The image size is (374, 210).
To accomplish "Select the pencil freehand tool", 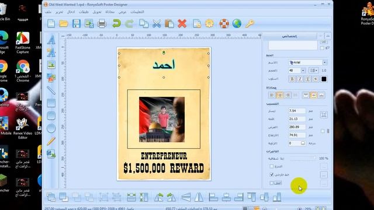I will [x=51, y=141].
